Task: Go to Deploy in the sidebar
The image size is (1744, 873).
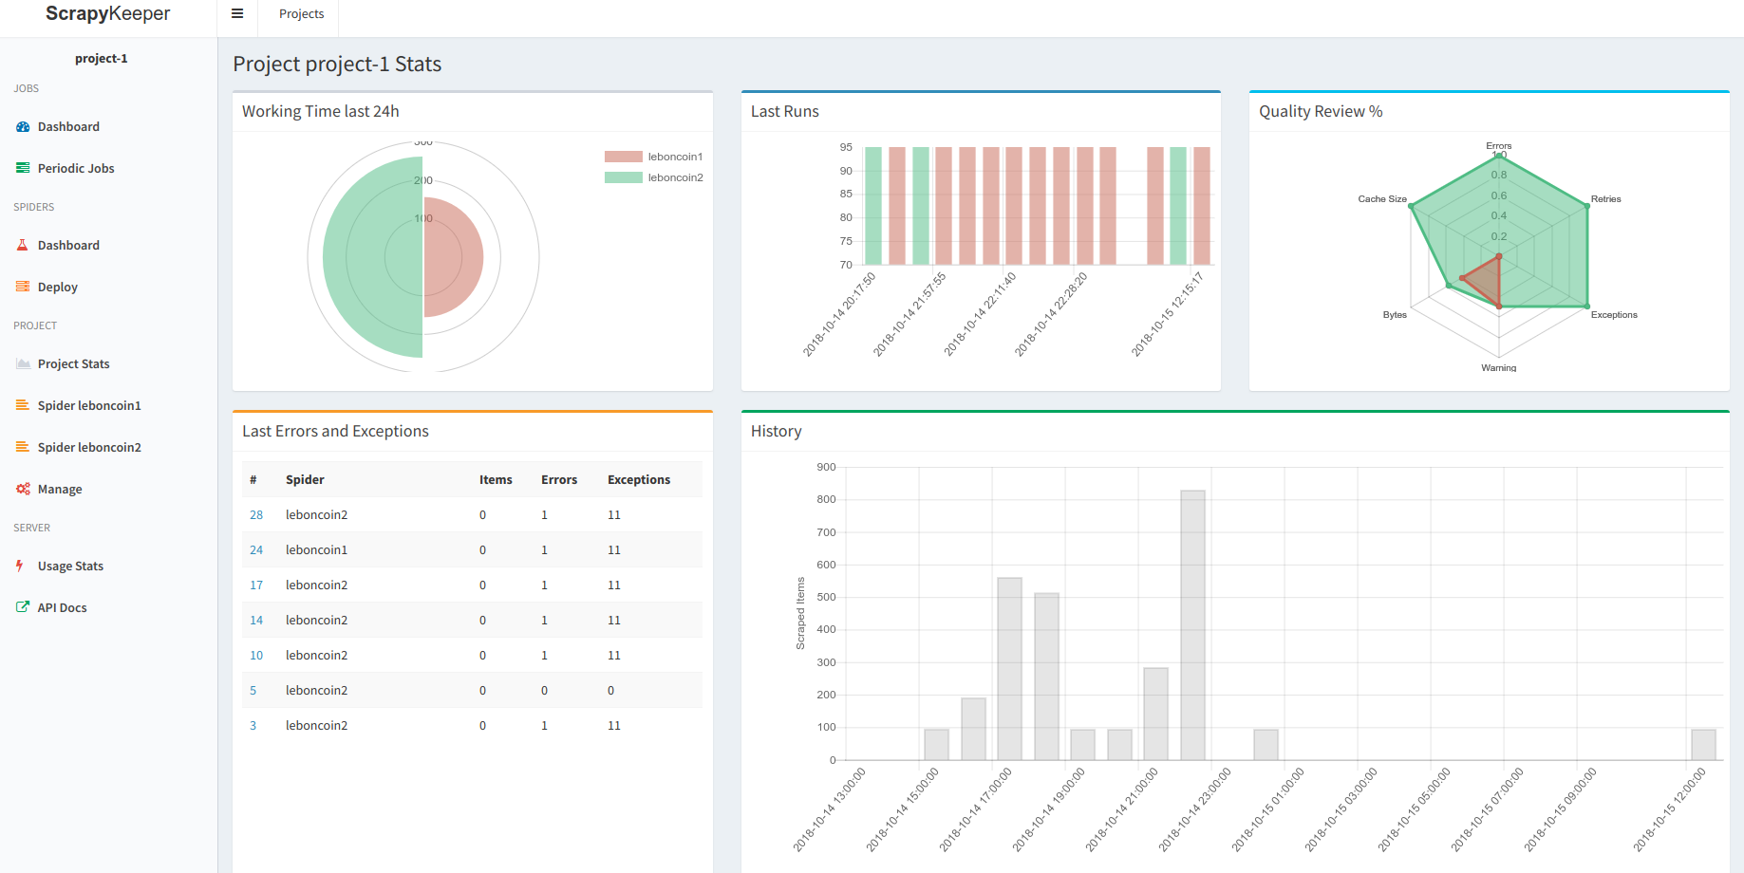Action: click(58, 287)
